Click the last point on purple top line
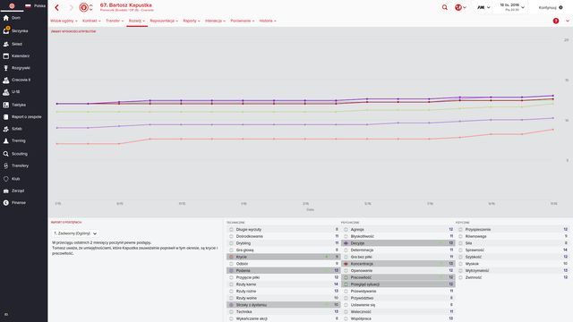 pos(552,96)
